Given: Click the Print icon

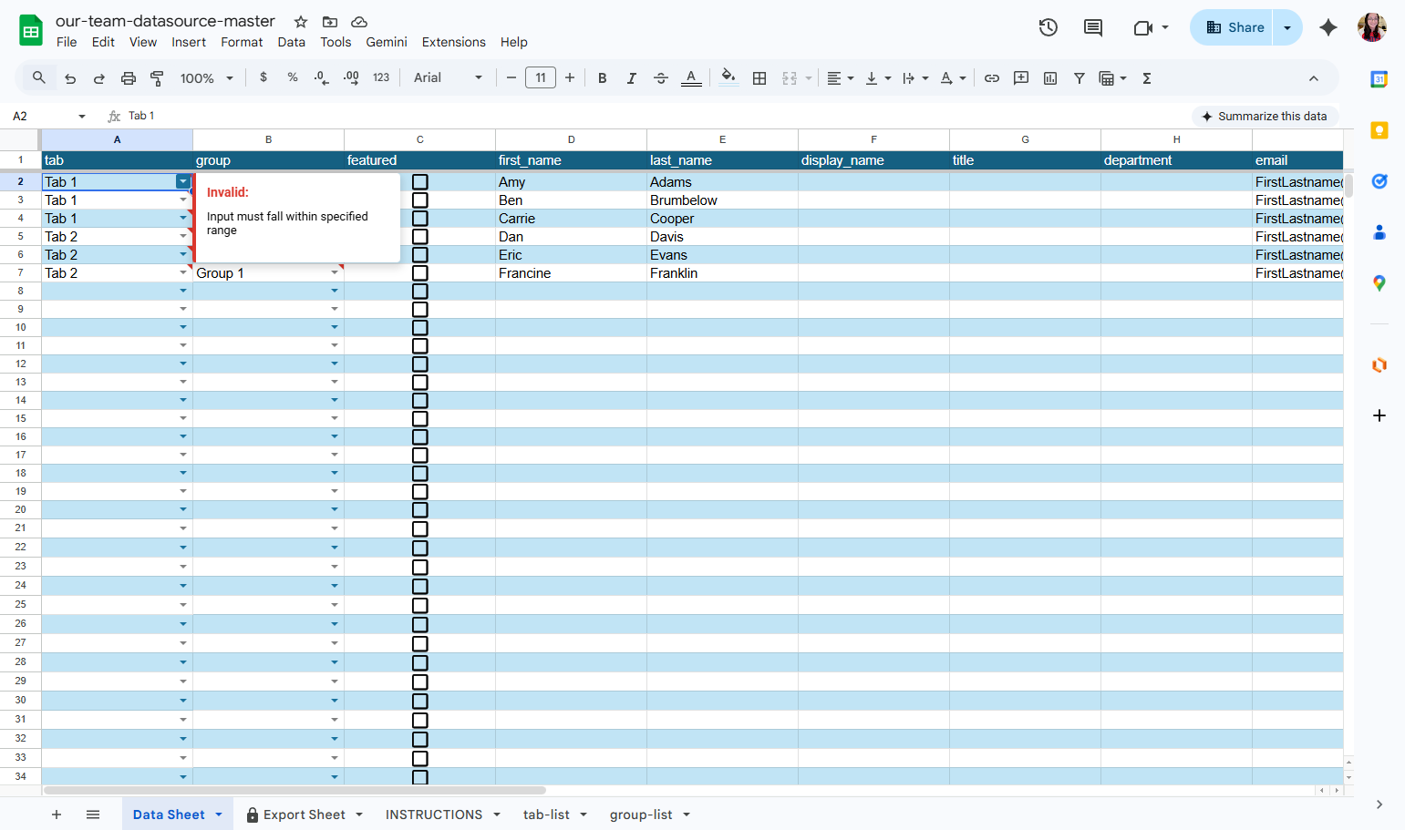Looking at the screenshot, I should click(129, 78).
